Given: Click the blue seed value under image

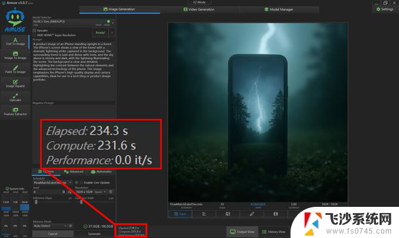Looking at the screenshot, I should 257,204.
